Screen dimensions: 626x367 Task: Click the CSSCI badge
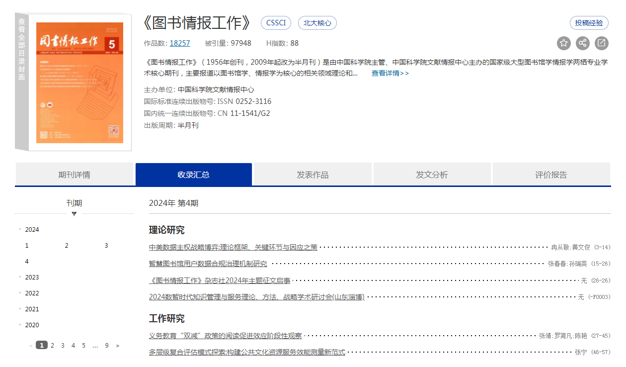(276, 23)
